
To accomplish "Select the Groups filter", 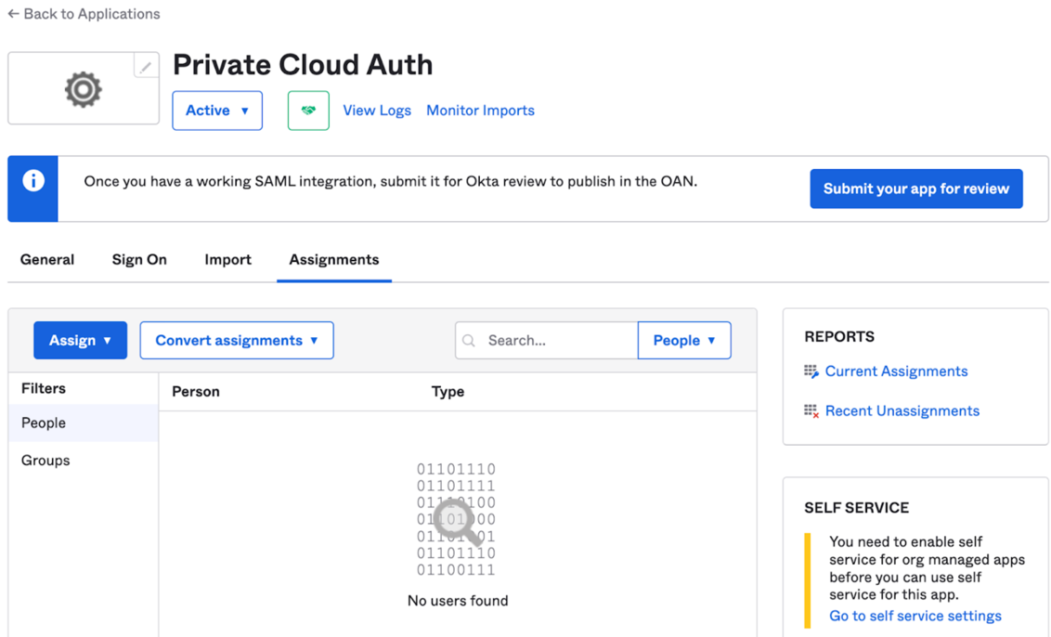I will click(x=44, y=460).
